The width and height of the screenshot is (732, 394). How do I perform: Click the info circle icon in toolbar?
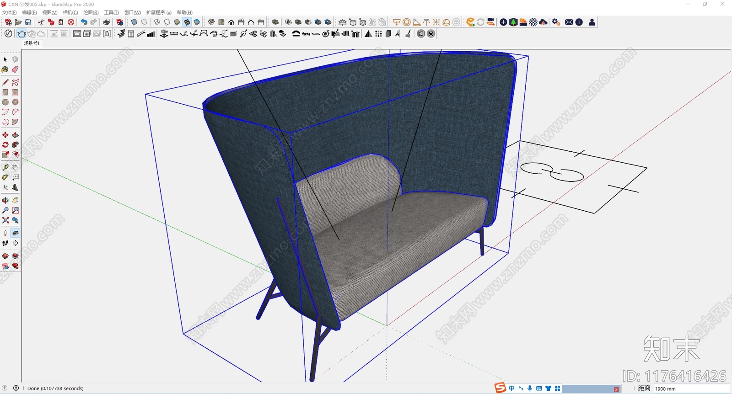point(579,22)
